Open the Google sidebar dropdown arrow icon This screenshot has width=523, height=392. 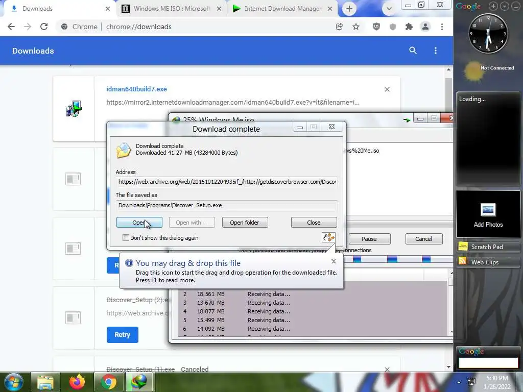click(505, 6)
